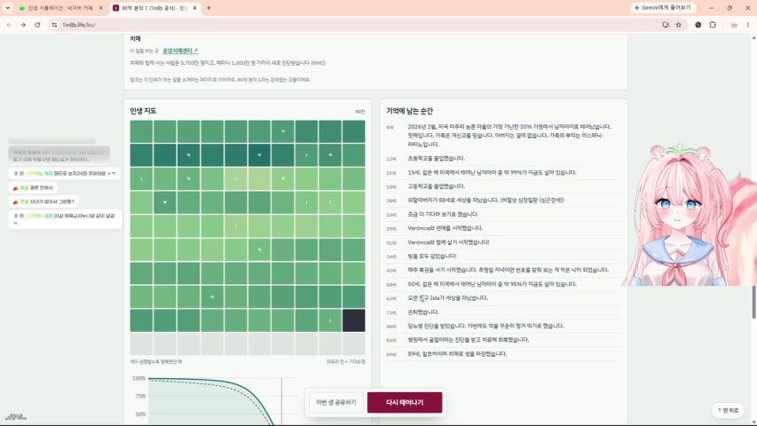Click the 다시 태어나기 button
757x426 pixels.
click(405, 402)
